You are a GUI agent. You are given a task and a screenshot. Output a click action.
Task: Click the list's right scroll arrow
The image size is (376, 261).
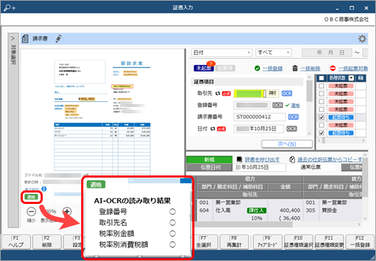click(363, 140)
